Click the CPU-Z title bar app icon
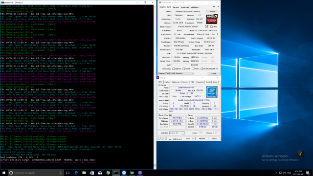Screen dimensions: 313x176 click(x=158, y=78)
